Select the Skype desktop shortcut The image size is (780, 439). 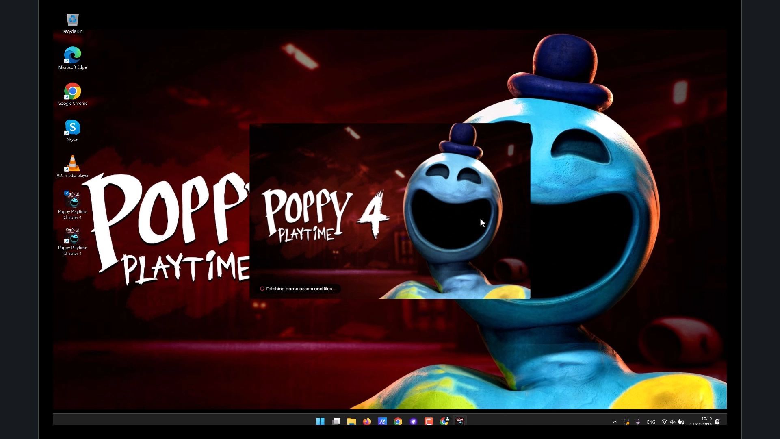click(72, 130)
